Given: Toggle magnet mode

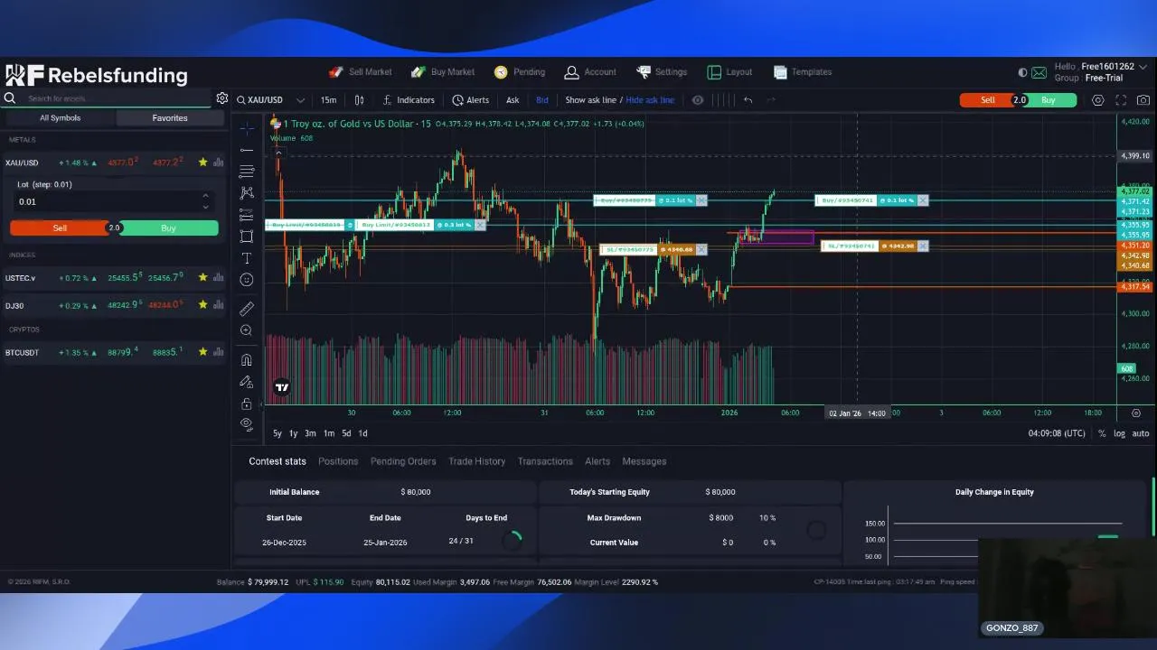Looking at the screenshot, I should click(x=247, y=359).
